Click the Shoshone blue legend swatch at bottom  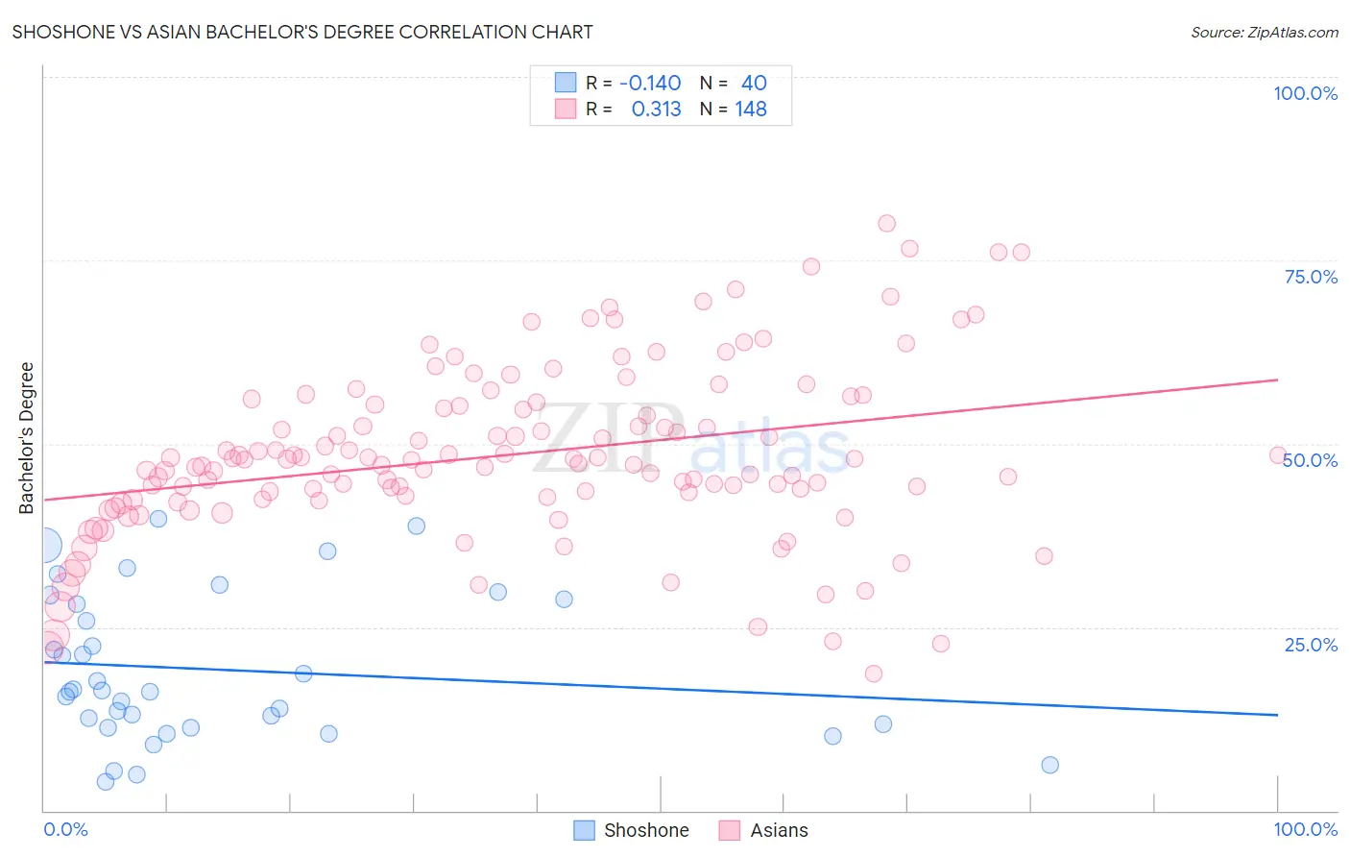coord(584,830)
